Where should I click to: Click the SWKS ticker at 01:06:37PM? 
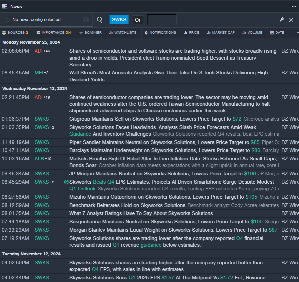click(42, 119)
